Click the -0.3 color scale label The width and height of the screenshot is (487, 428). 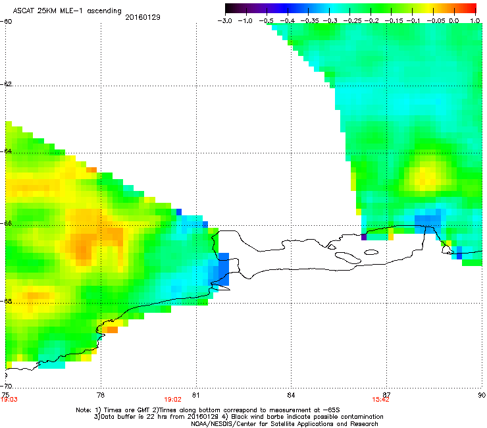point(330,21)
